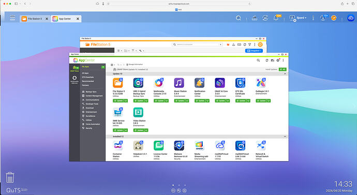Click the Music Station app icon
The image size is (357, 195).
click(179, 83)
